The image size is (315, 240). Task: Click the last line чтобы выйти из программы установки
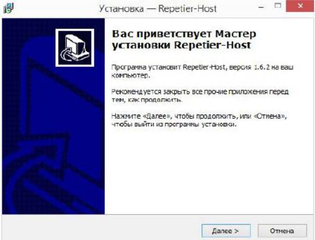coord(174,124)
